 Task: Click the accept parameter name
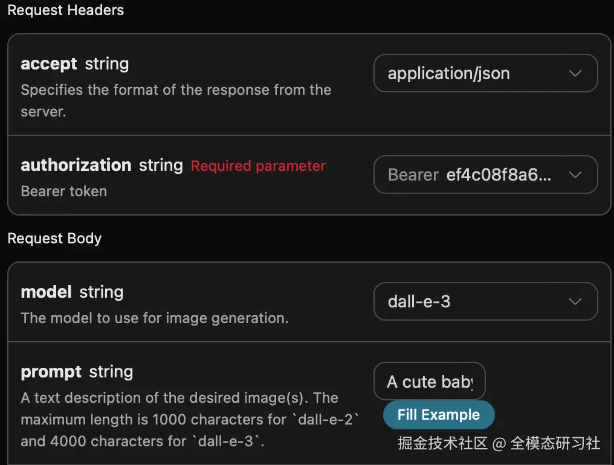(x=49, y=64)
